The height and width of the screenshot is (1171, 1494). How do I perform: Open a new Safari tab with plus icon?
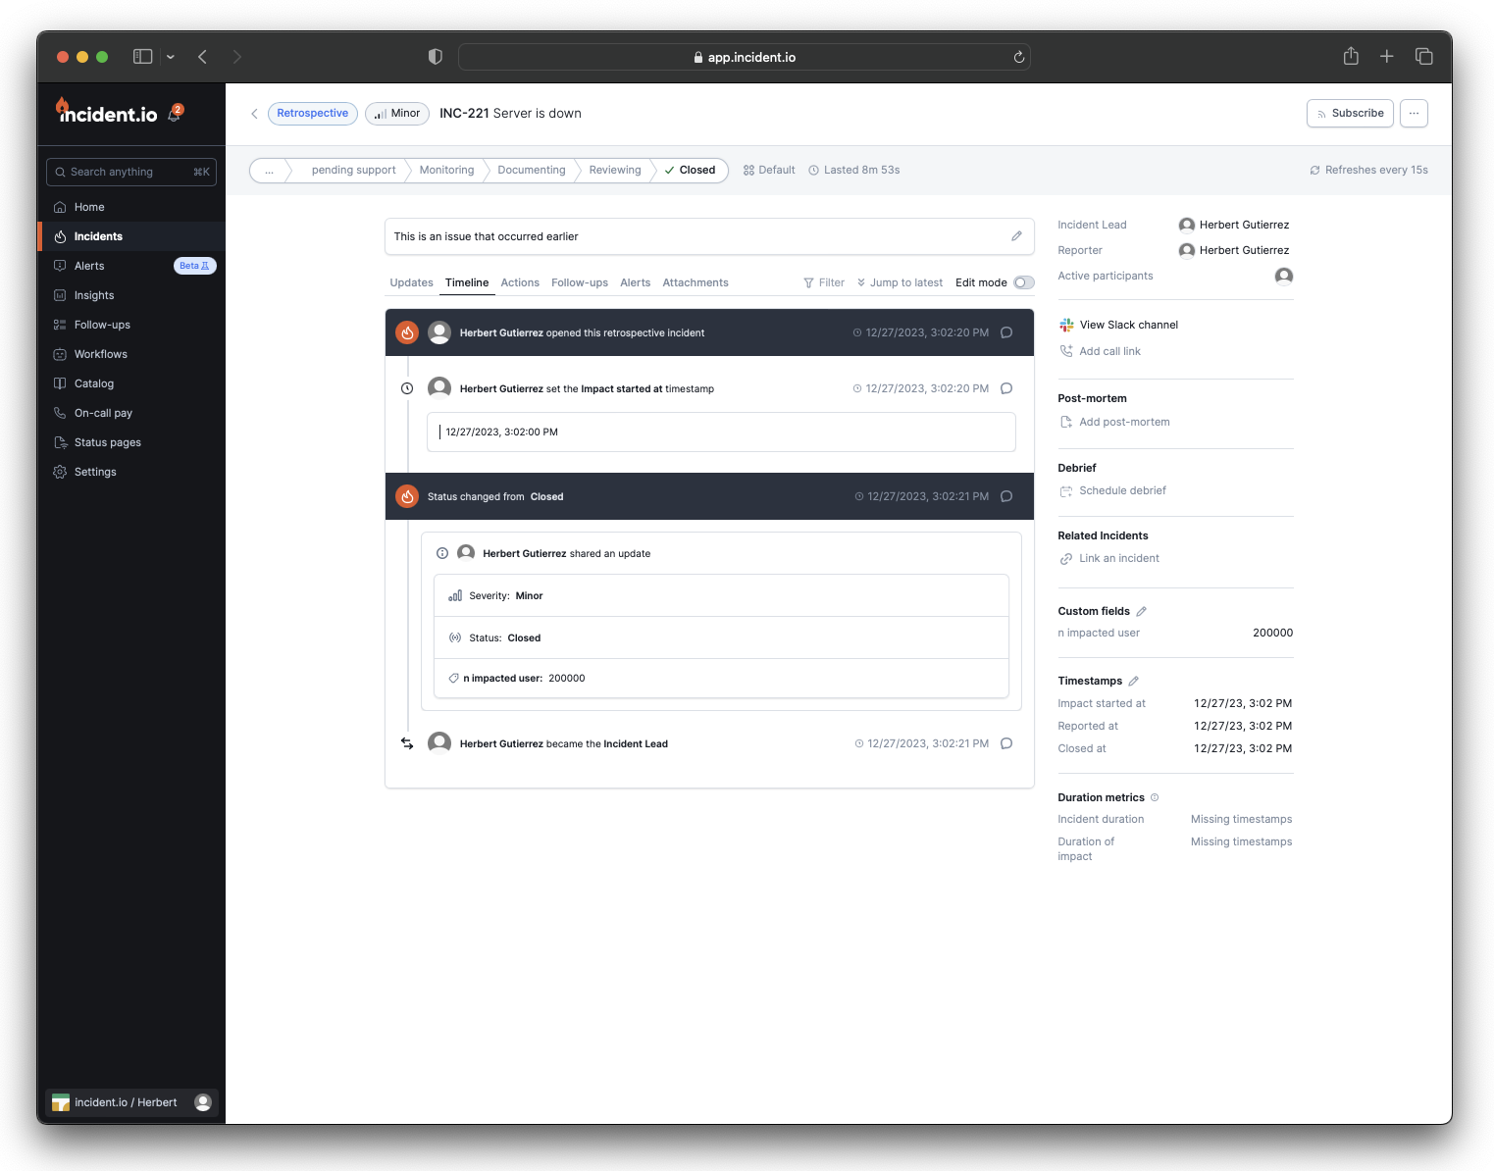pos(1386,57)
